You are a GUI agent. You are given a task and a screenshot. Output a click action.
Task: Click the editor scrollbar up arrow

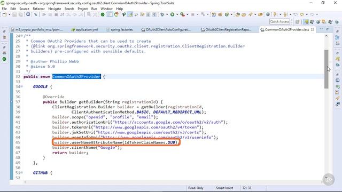327,36
